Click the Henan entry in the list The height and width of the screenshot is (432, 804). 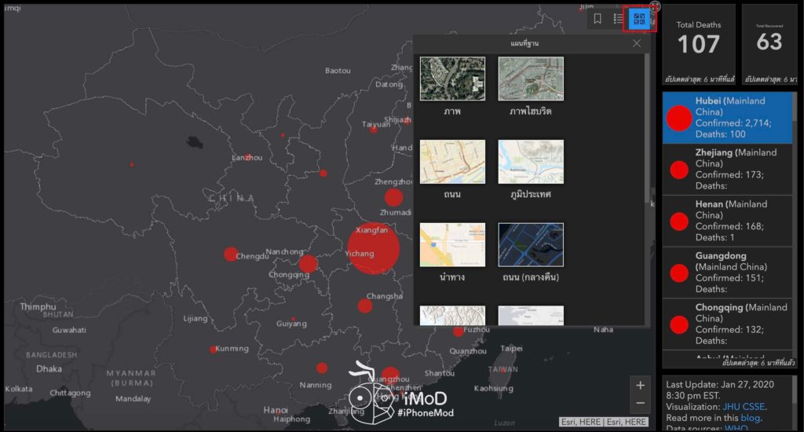click(727, 221)
